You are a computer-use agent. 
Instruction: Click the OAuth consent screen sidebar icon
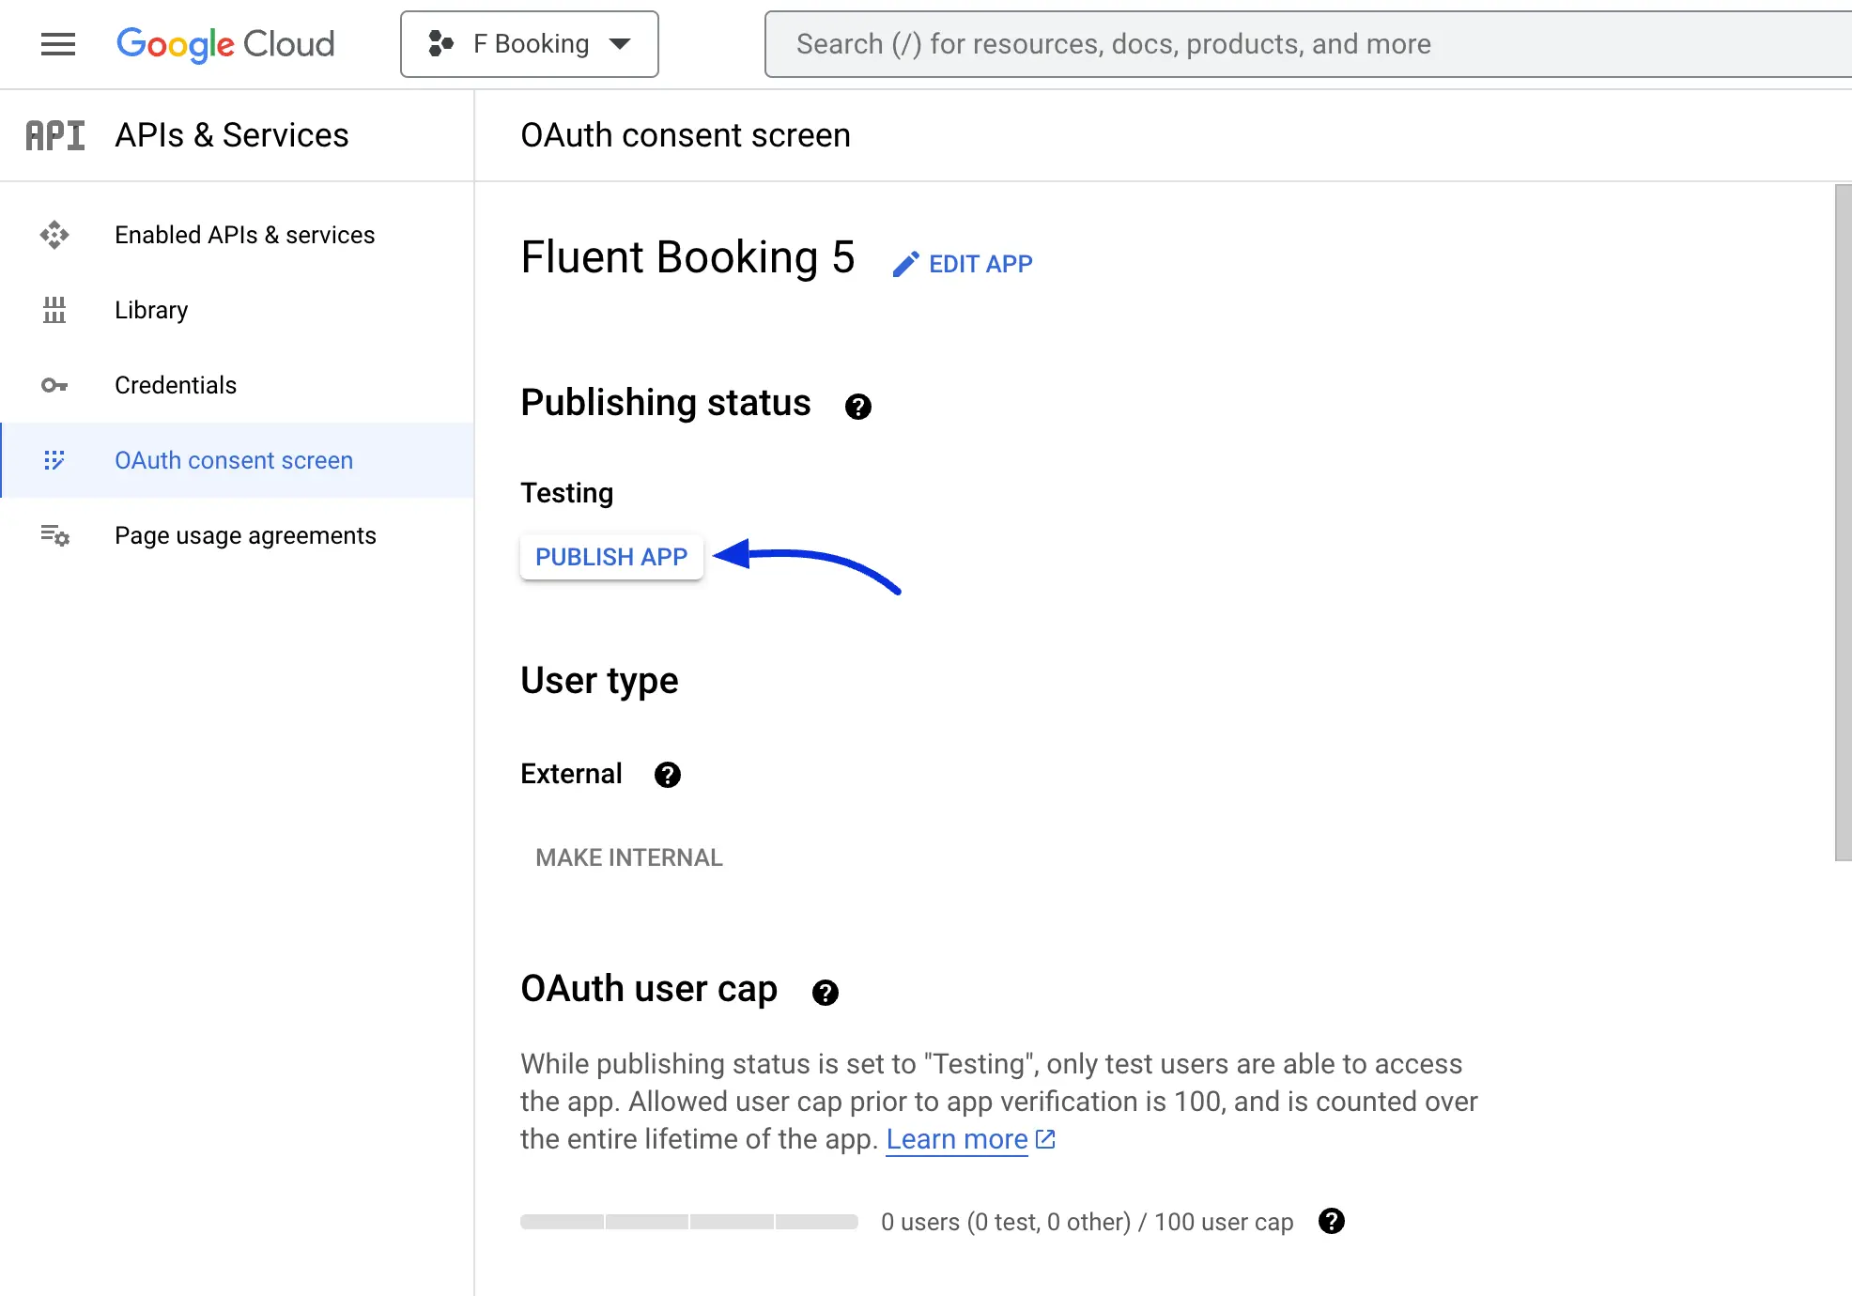(x=54, y=460)
